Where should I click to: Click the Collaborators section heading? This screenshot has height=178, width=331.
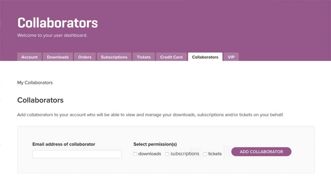click(x=40, y=100)
